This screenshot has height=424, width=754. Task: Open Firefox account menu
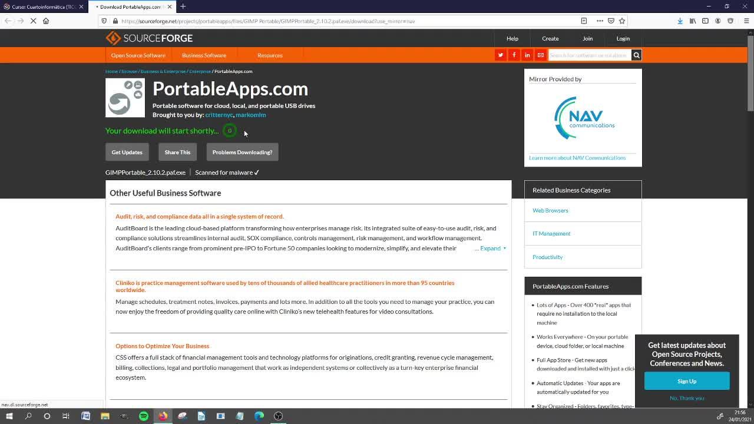tap(717, 21)
